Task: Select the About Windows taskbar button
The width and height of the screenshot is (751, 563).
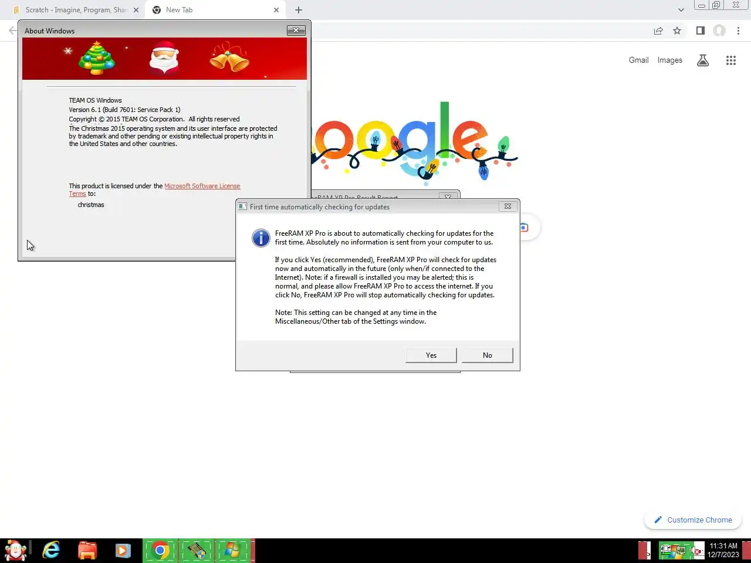Action: (233, 551)
